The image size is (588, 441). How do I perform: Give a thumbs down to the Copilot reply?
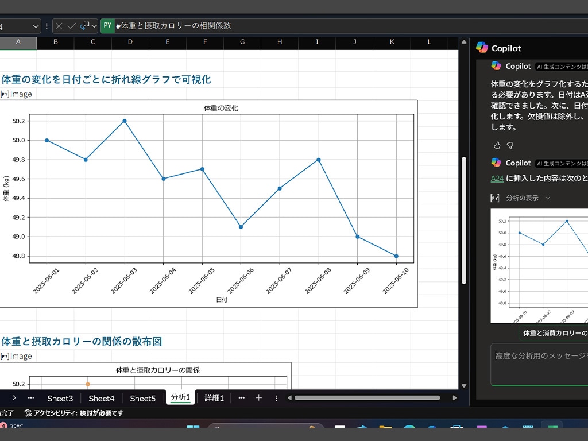pyautogui.click(x=510, y=145)
